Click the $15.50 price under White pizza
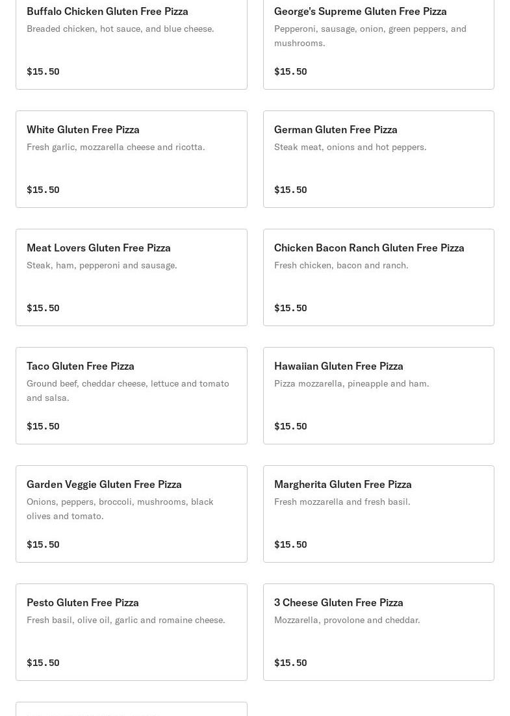Viewport: 510px width, 716px height. pyautogui.click(x=43, y=190)
